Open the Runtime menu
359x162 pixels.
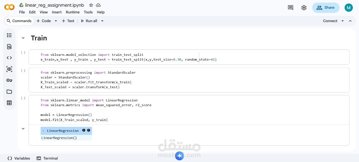tap(73, 12)
